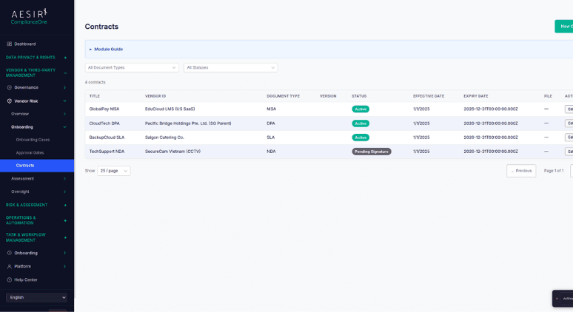Click the Page 1 of 1 indicator

(554, 171)
